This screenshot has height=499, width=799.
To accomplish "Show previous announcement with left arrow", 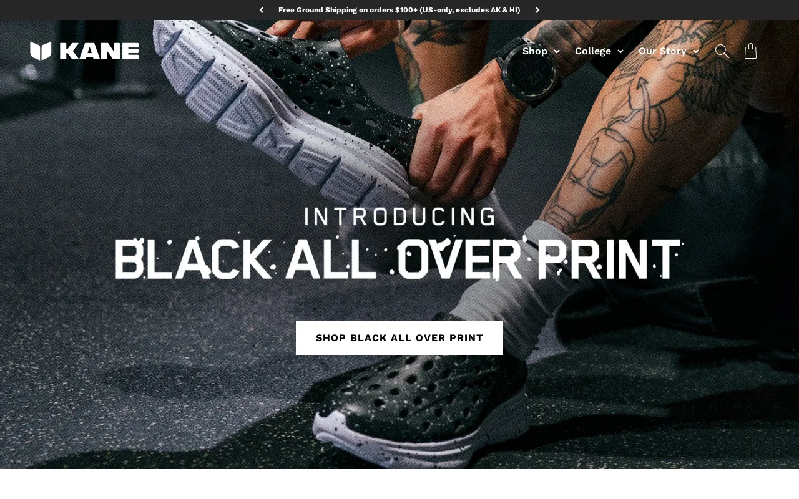I will pos(261,10).
